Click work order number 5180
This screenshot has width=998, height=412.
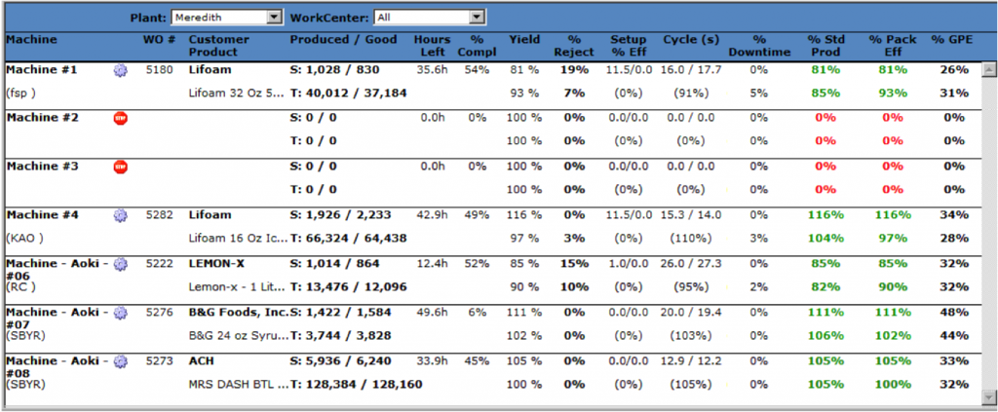[159, 70]
